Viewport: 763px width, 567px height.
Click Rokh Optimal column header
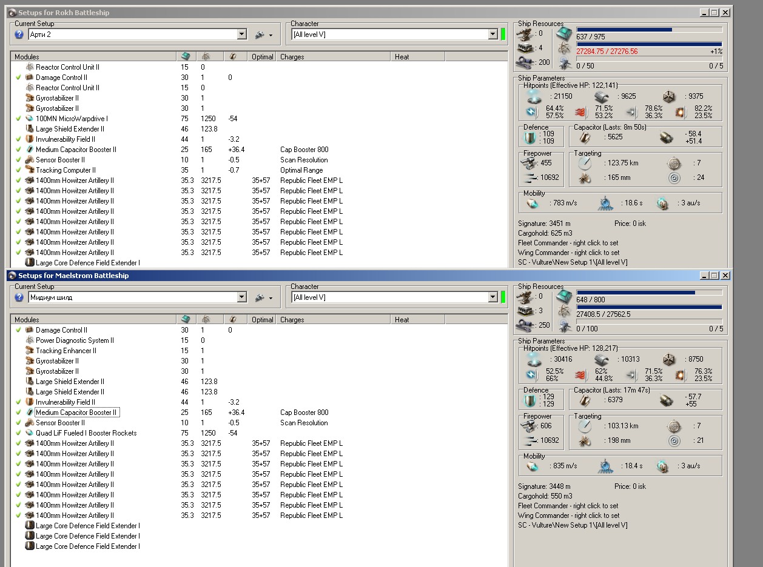(x=263, y=56)
